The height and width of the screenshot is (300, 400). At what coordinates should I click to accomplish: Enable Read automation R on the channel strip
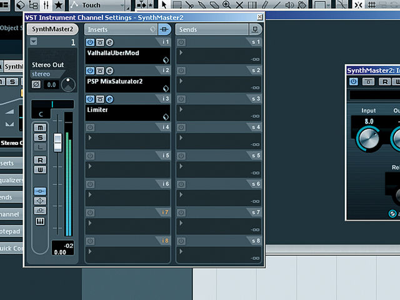point(40,160)
